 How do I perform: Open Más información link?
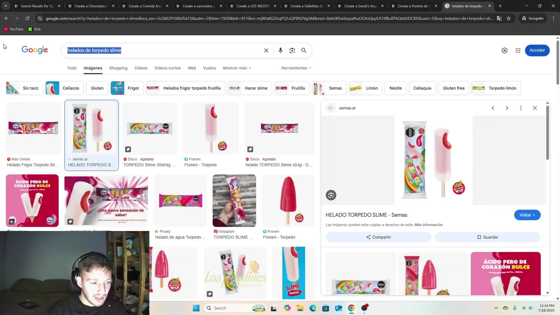pyautogui.click(x=429, y=225)
